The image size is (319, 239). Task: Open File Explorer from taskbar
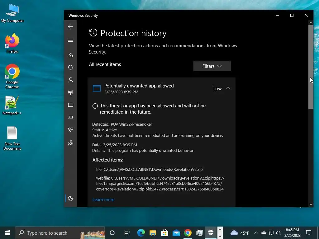(153, 233)
